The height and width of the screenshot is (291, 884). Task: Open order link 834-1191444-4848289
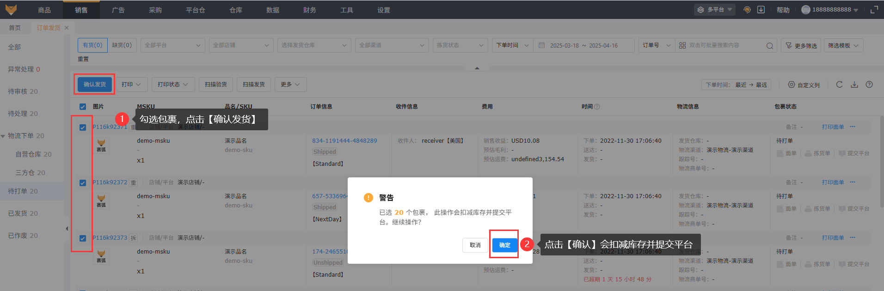(x=344, y=141)
